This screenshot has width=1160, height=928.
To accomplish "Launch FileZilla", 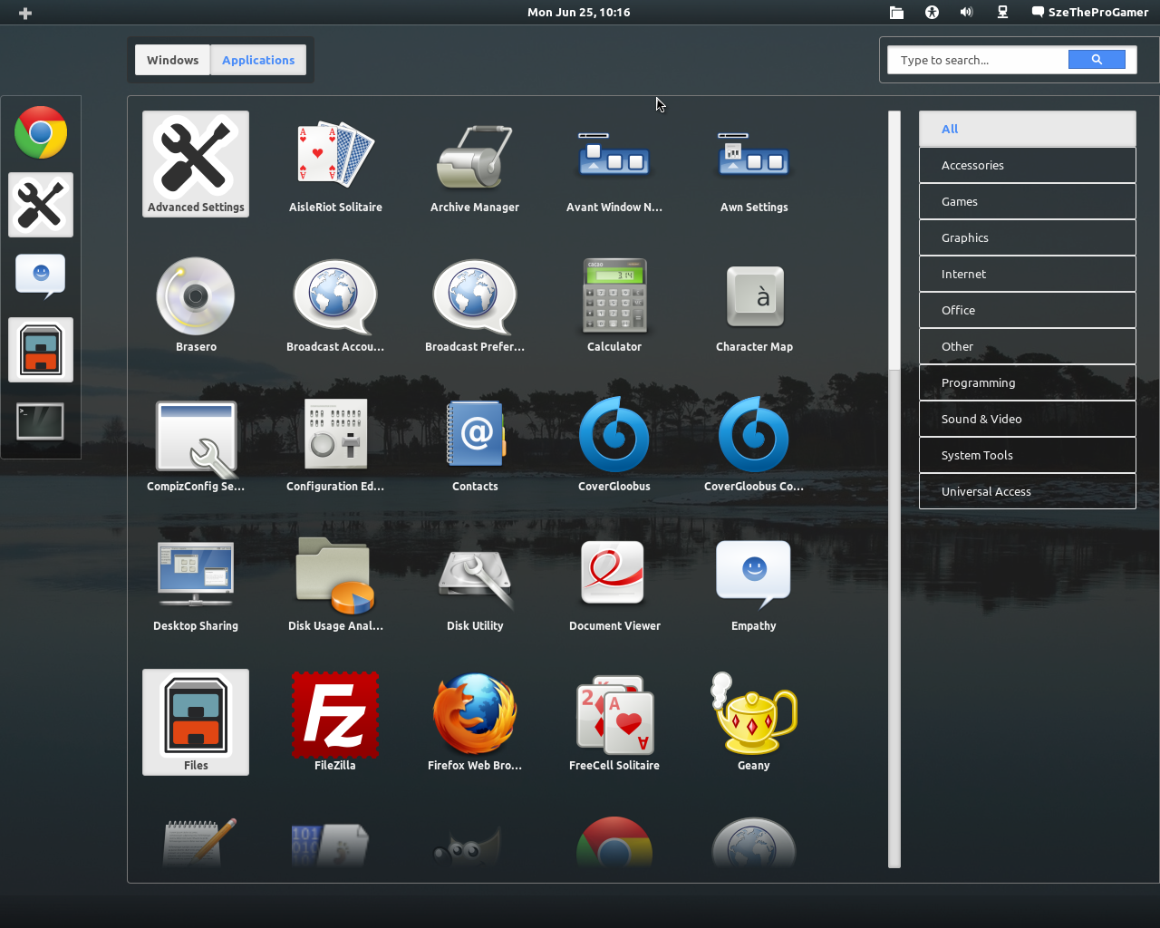I will tap(335, 722).
